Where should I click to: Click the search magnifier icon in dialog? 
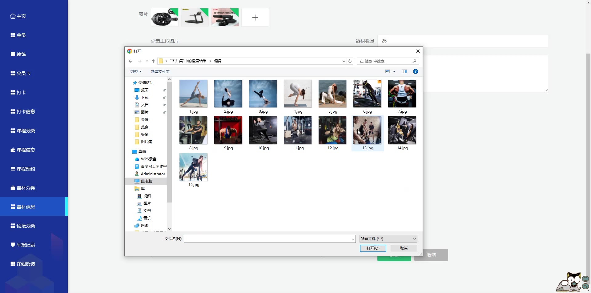(414, 61)
